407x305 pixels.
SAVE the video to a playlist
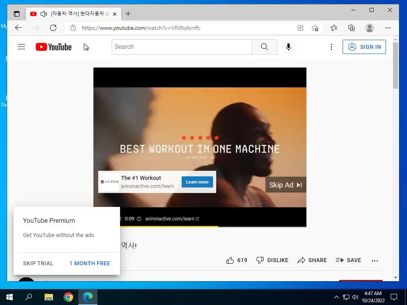coord(348,260)
